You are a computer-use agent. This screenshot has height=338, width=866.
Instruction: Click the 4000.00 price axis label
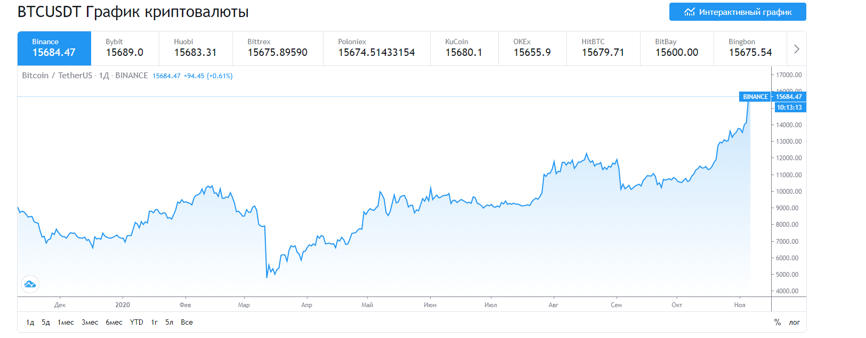pyautogui.click(x=787, y=291)
